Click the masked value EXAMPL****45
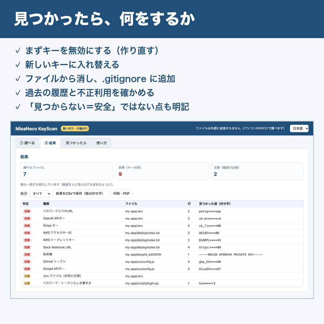324x324 pixels. (x=210, y=240)
